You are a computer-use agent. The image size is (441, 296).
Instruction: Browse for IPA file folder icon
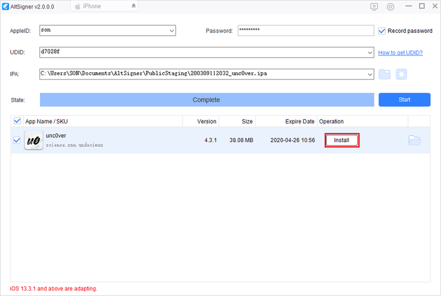pos(384,74)
